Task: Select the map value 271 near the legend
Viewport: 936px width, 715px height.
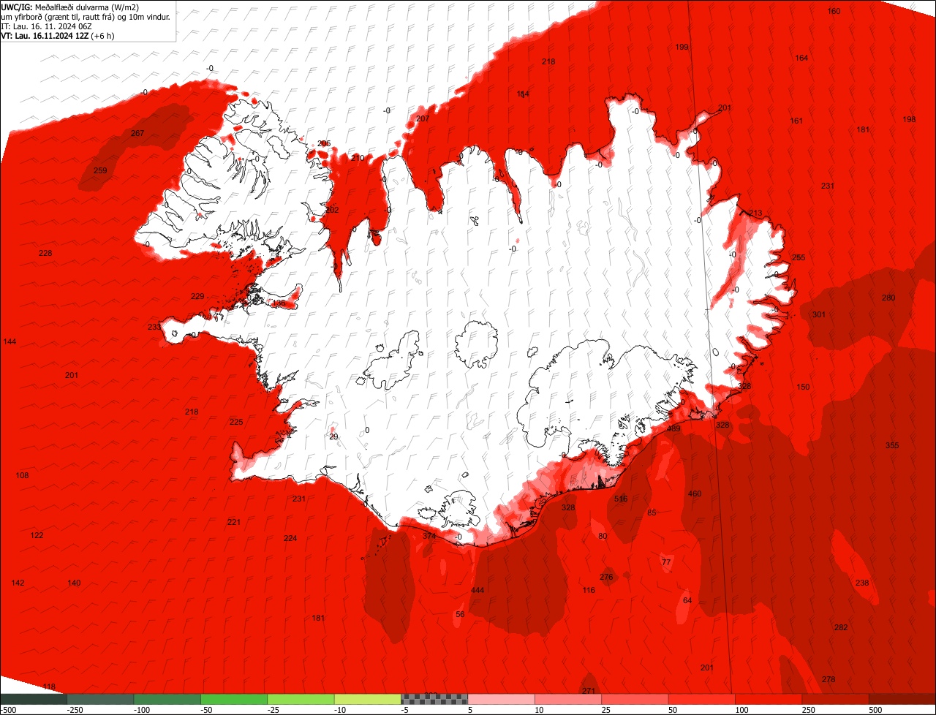Action: 589,692
